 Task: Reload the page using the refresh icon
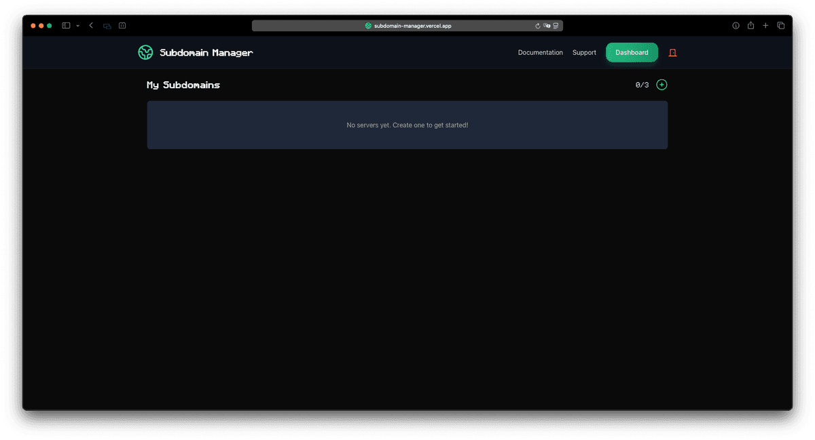(537, 26)
